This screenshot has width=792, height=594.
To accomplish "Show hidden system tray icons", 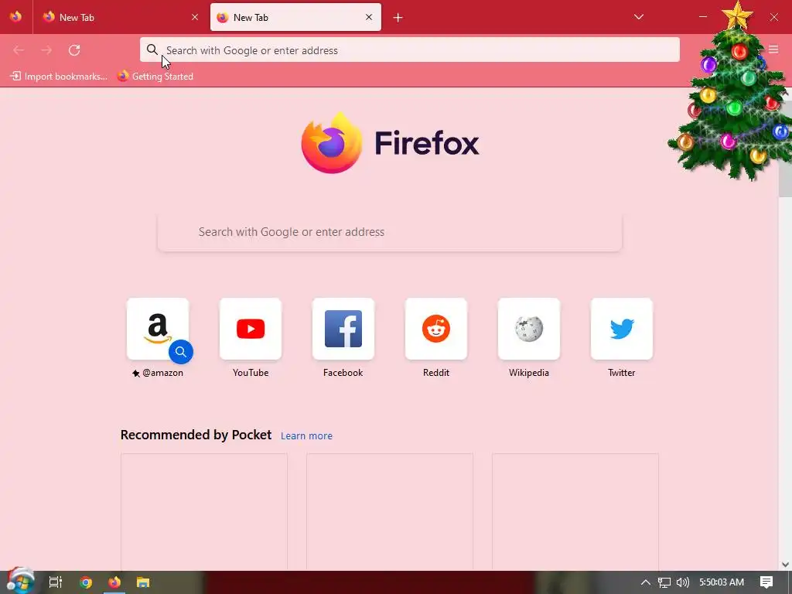I will [646, 582].
